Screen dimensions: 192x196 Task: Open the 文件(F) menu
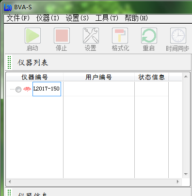18,18
